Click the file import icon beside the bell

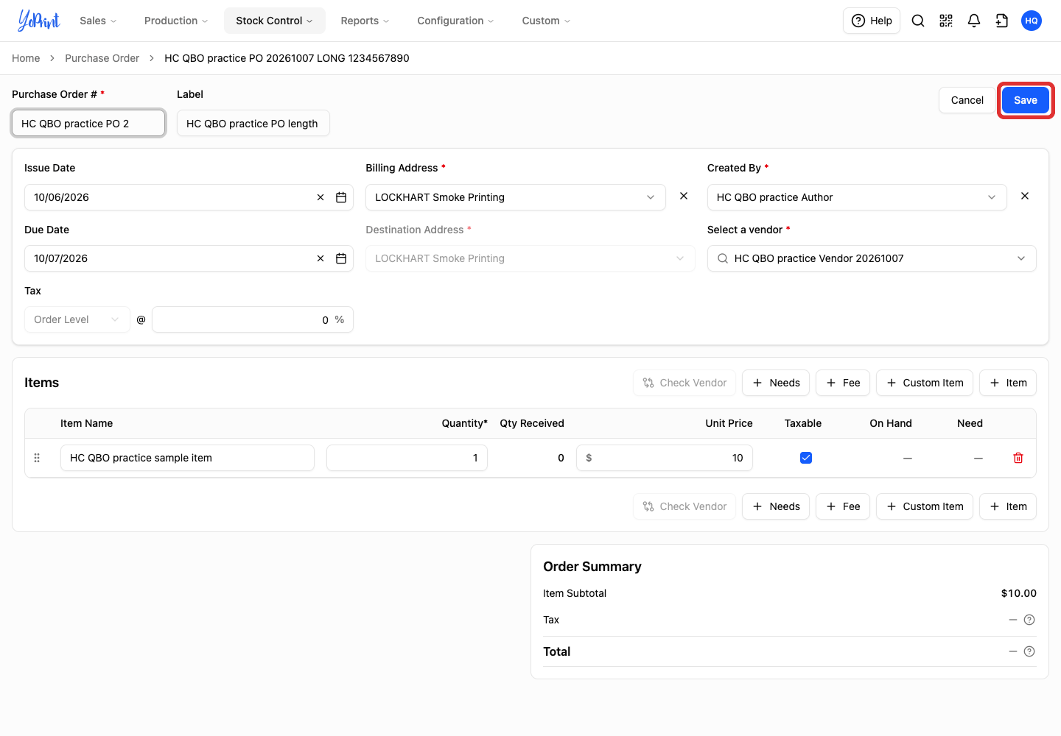click(x=1002, y=21)
